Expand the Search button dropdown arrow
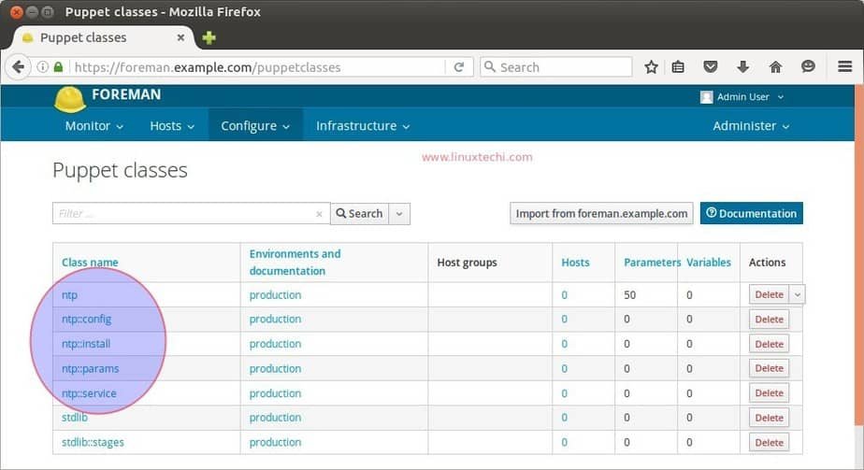This screenshot has height=470, width=864. (x=399, y=214)
